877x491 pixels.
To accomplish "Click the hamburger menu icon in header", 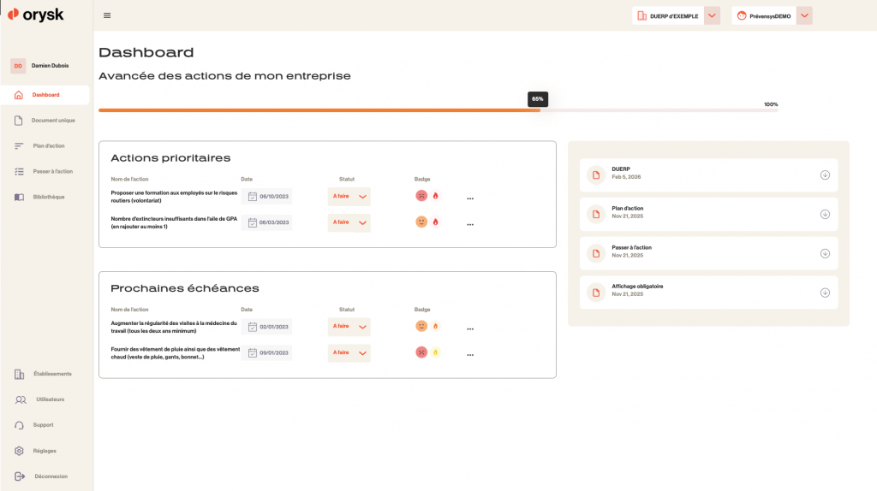I will [x=107, y=15].
